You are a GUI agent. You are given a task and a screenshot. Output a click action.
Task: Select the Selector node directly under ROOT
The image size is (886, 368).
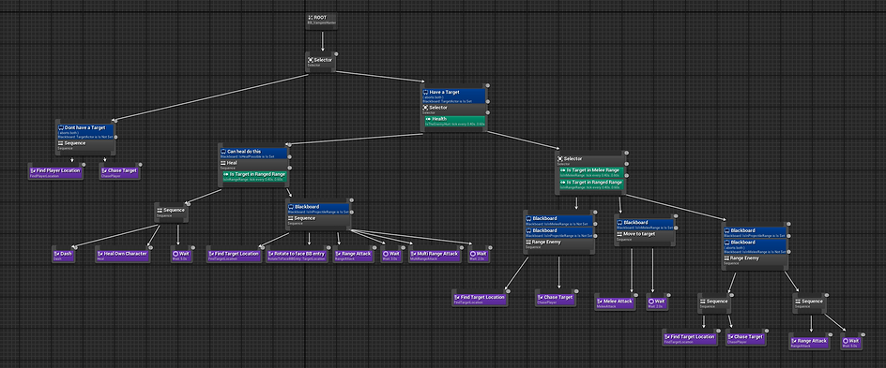(321, 62)
